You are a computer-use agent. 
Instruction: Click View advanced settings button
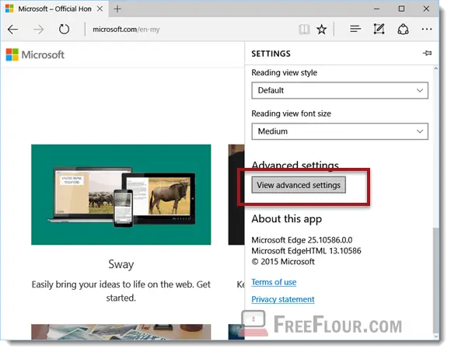point(299,185)
